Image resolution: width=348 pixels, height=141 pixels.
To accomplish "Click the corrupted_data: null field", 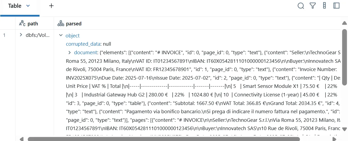I will coord(88,44).
